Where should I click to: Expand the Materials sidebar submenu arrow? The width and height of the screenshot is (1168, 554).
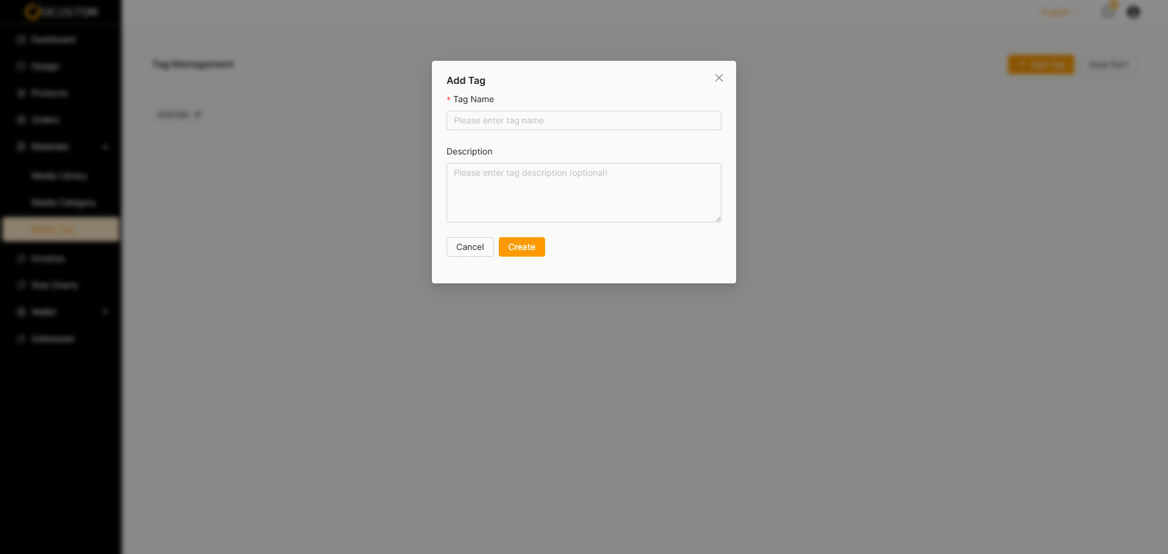pos(105,147)
